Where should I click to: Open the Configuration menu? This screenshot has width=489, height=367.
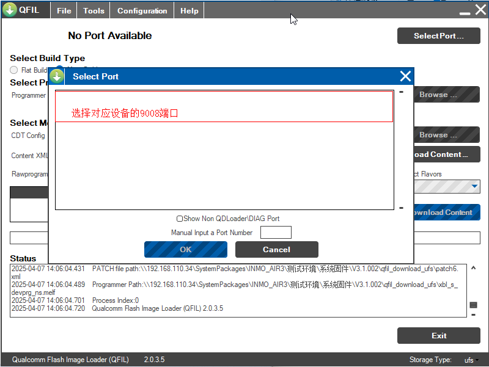[x=142, y=11]
